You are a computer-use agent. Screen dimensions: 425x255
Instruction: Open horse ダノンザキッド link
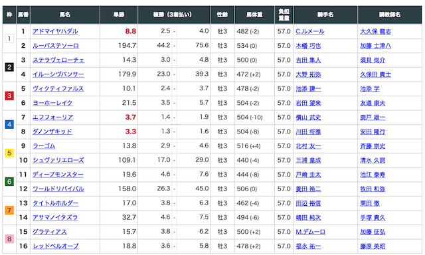(x=52, y=131)
